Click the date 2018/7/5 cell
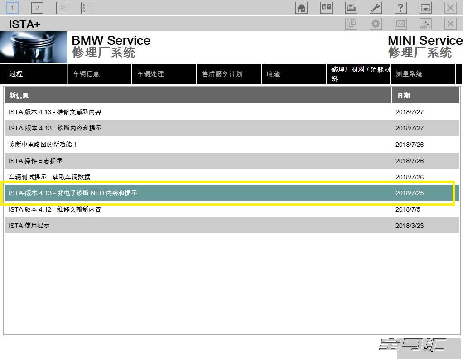Image resolution: width=463 pixels, height=362 pixels. [408, 209]
